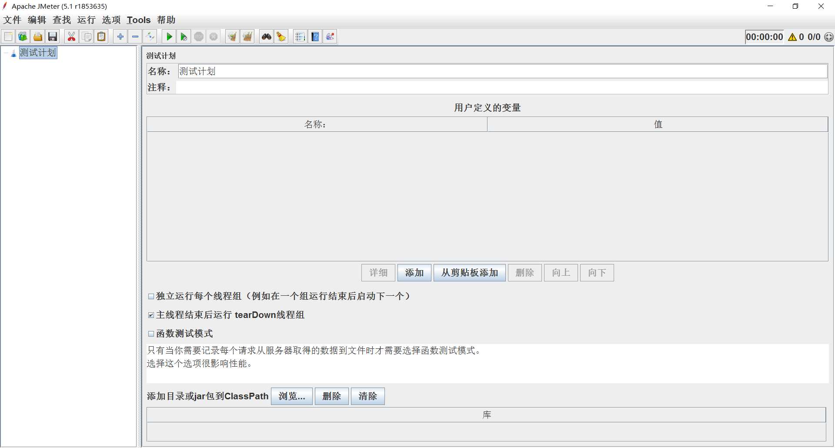Click the Clear All double broom icon
Viewport: 835px width, 448px height.
click(x=247, y=37)
